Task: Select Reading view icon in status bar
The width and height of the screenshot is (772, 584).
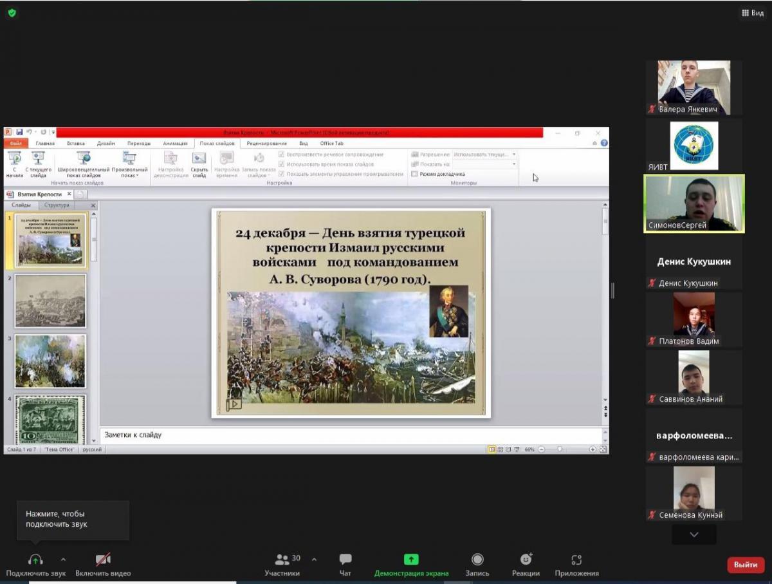Action: (508, 449)
